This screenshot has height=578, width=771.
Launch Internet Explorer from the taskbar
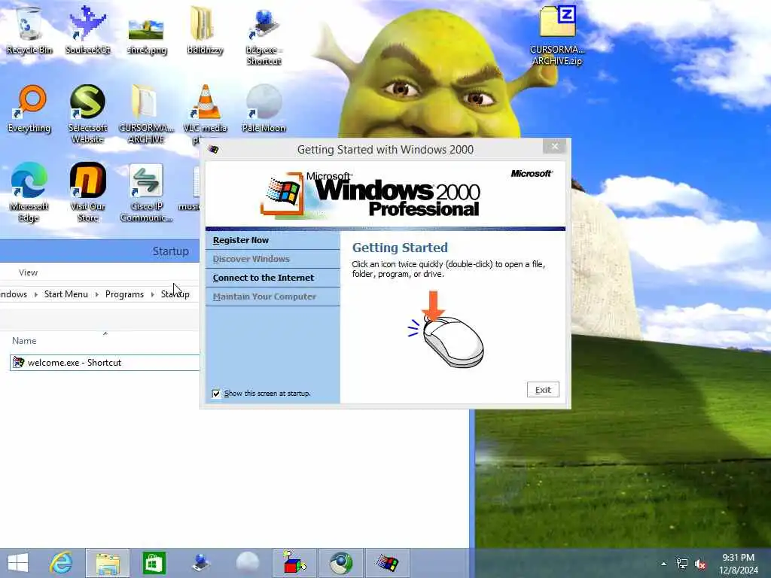click(x=62, y=563)
